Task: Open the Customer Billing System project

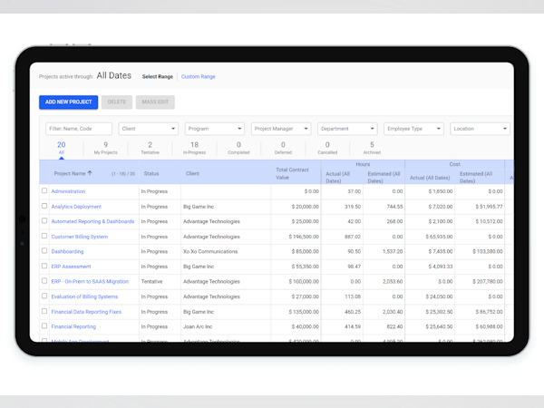Action: click(80, 237)
